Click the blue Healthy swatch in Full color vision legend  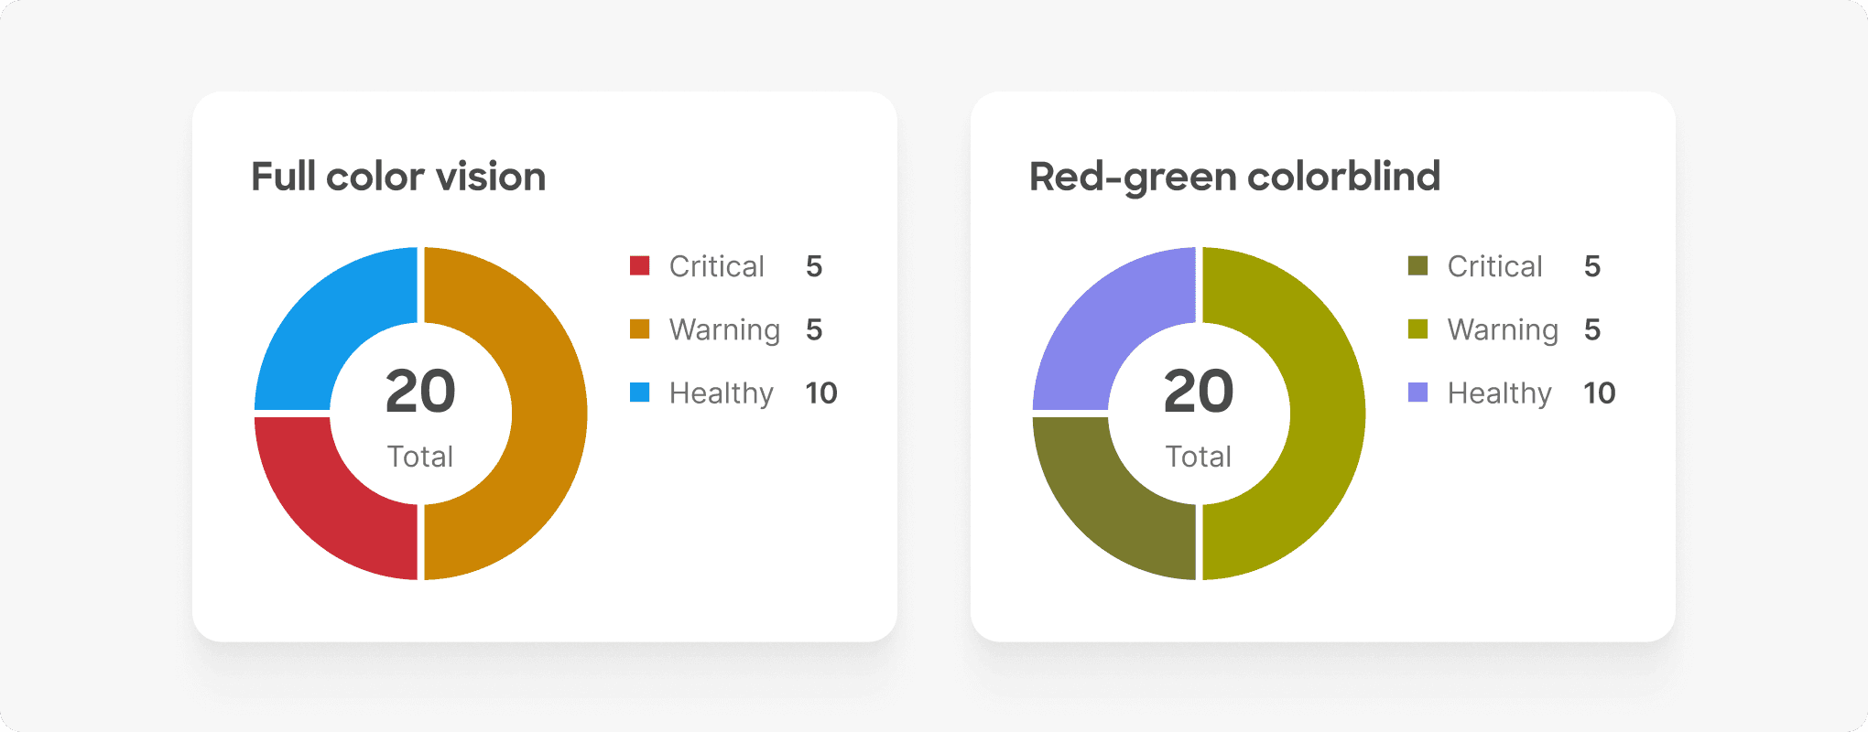[640, 393]
